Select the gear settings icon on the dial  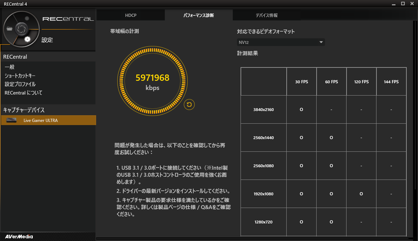click(x=27, y=39)
